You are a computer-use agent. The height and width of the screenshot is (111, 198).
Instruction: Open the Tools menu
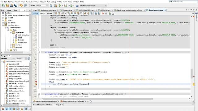coord(70,2)
